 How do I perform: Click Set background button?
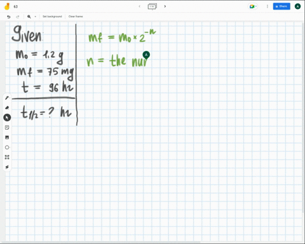pyautogui.click(x=52, y=17)
